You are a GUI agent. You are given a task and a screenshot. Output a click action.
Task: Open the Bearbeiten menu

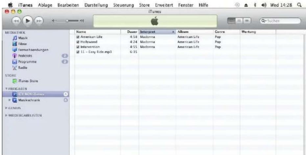pos(68,5)
